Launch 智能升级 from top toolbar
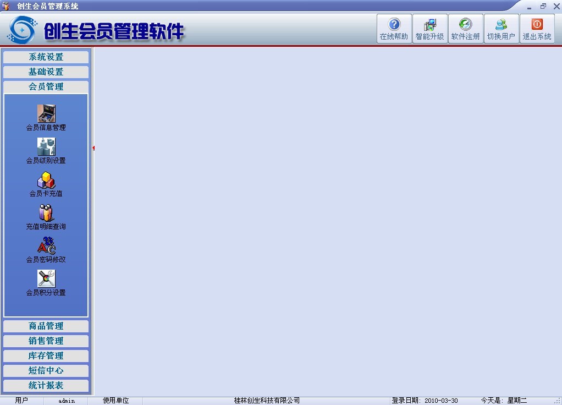The width and height of the screenshot is (562, 405). point(429,29)
